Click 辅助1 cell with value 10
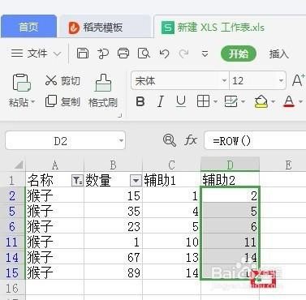This screenshot has width=306, height=300. [171, 242]
